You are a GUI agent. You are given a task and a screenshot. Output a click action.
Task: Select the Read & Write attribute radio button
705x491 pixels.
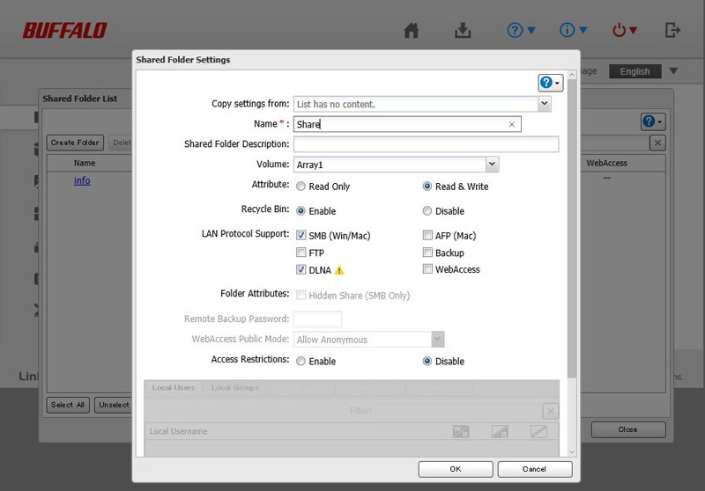pos(427,187)
